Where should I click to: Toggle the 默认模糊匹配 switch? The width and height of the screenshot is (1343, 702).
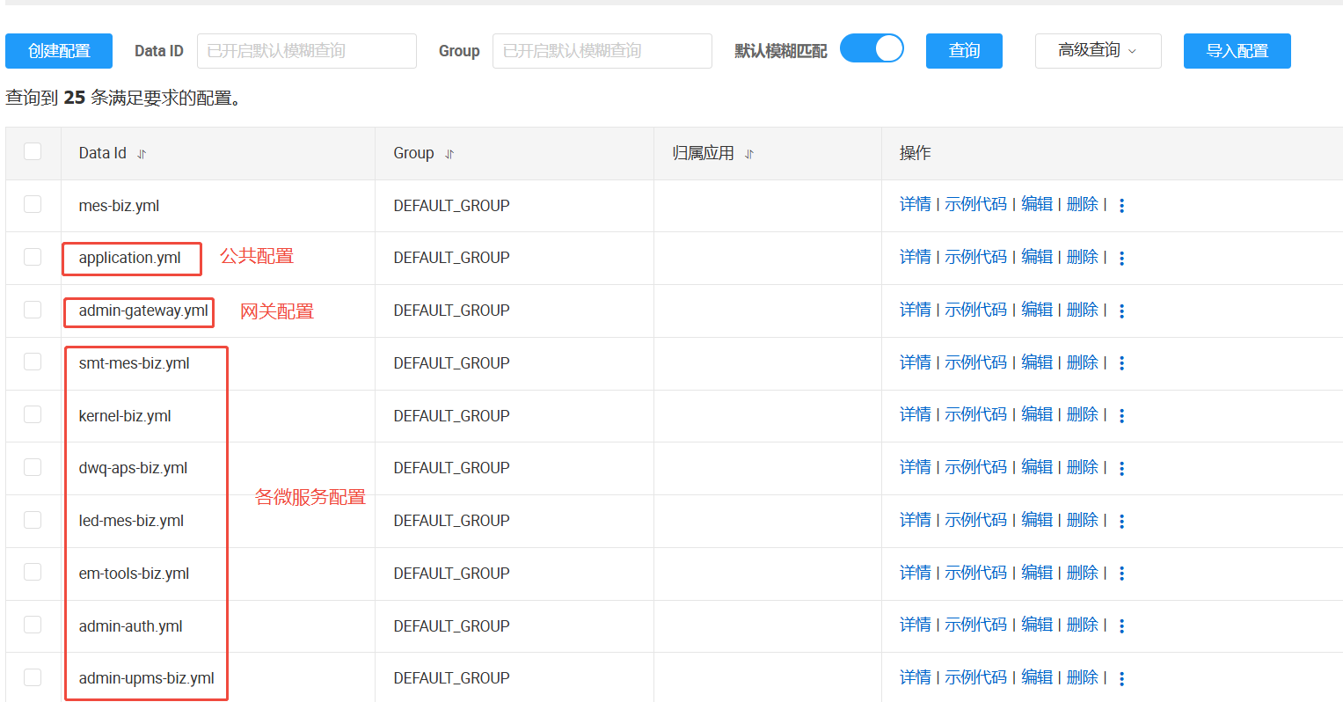[872, 48]
